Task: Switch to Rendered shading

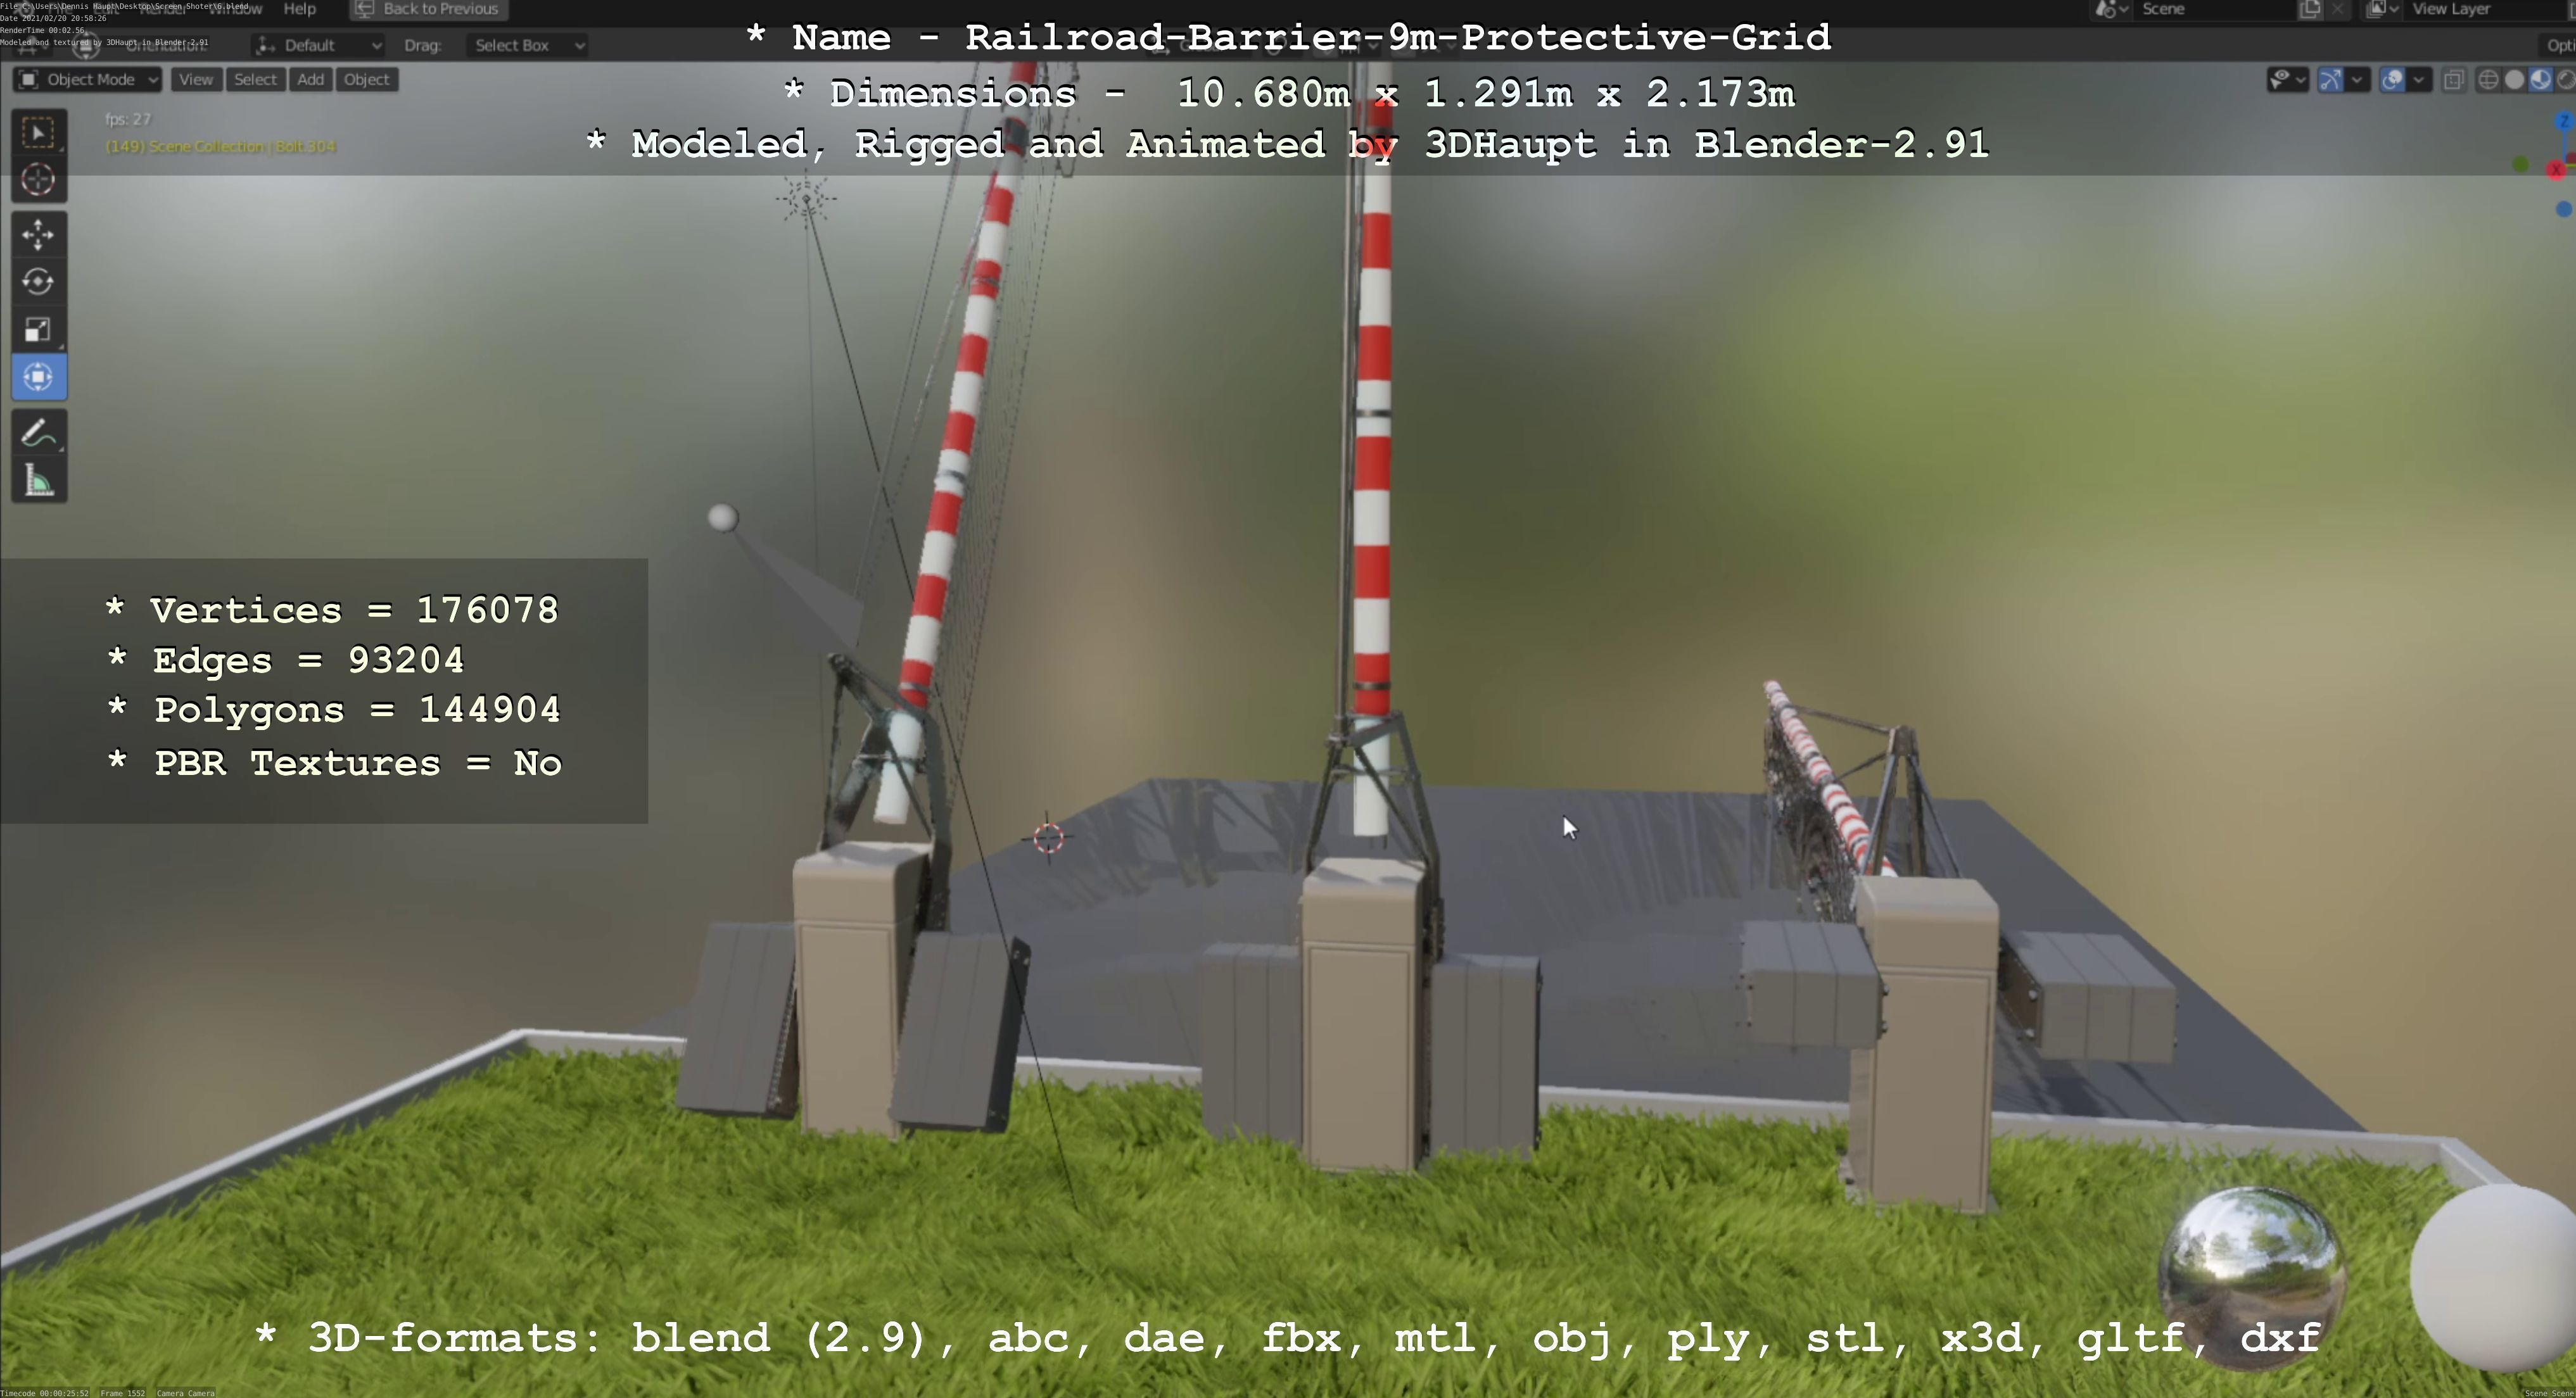Action: point(2566,80)
